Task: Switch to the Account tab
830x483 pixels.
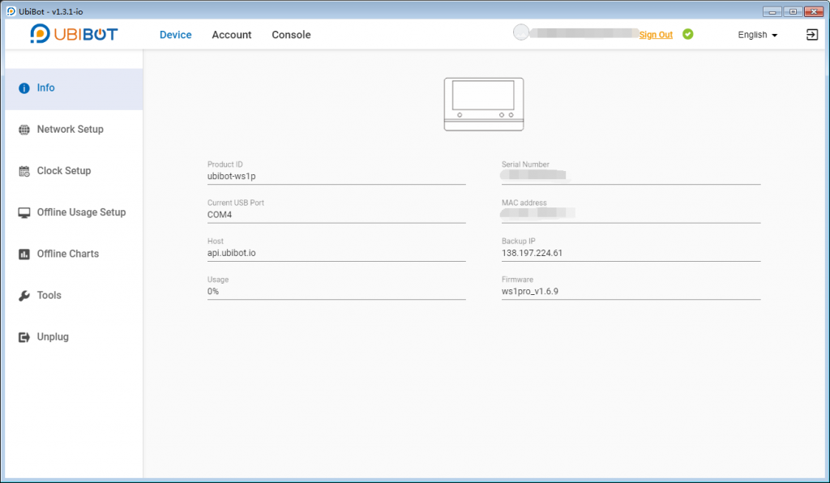Action: pyautogui.click(x=231, y=35)
